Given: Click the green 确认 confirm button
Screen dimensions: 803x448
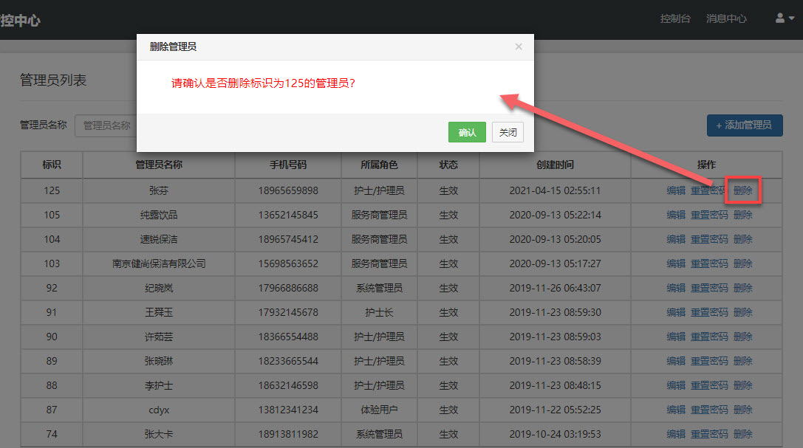Looking at the screenshot, I should (x=466, y=132).
